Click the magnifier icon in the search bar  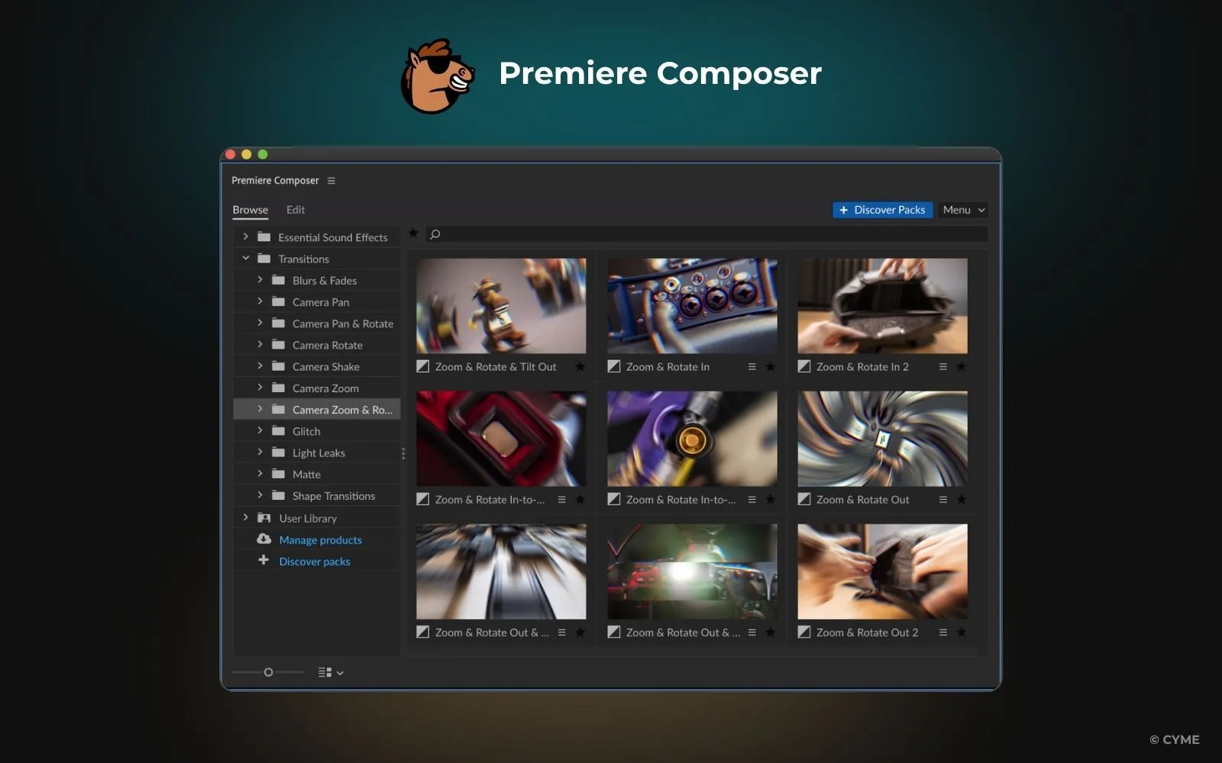[435, 234]
